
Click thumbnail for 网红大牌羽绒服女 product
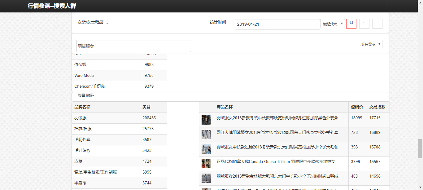[x=206, y=135]
